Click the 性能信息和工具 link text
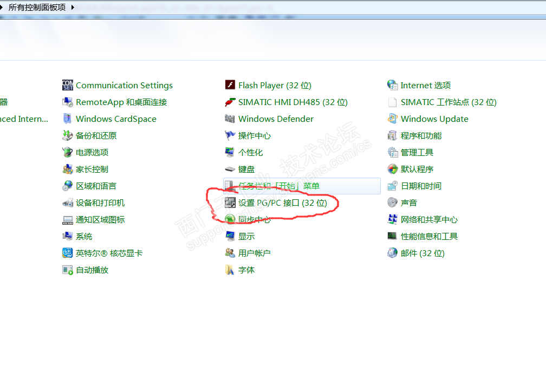The width and height of the screenshot is (546, 372). (x=429, y=236)
